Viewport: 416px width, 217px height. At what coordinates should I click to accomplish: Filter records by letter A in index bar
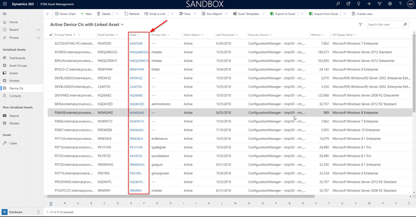tap(78, 203)
